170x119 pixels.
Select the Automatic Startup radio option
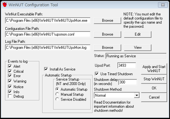[57, 89]
